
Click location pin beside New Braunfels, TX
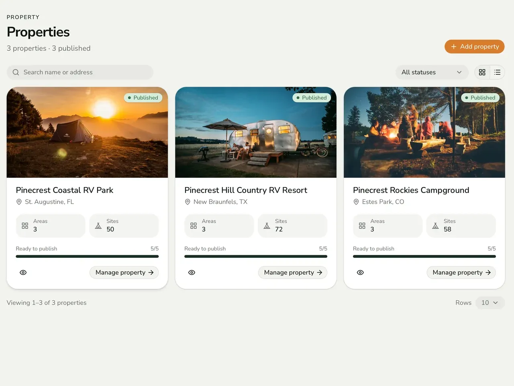point(188,202)
